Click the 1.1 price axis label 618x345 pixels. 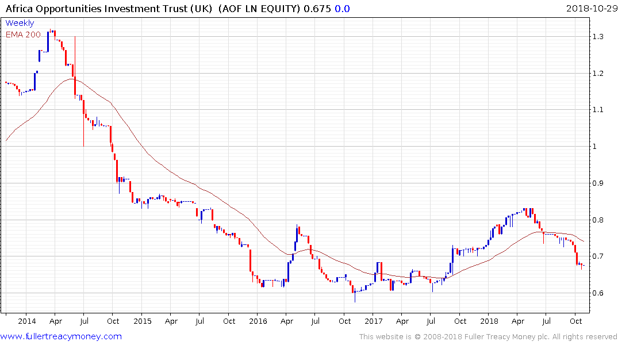598,110
